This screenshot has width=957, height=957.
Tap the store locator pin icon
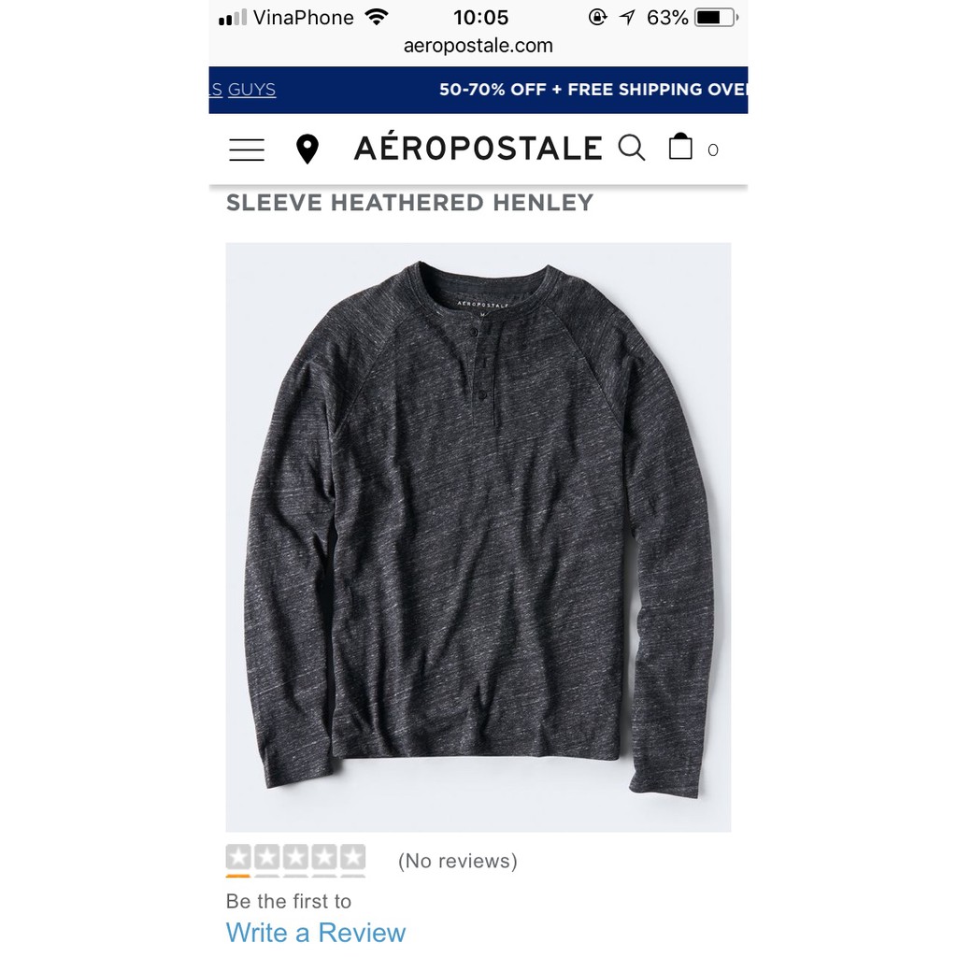[307, 150]
